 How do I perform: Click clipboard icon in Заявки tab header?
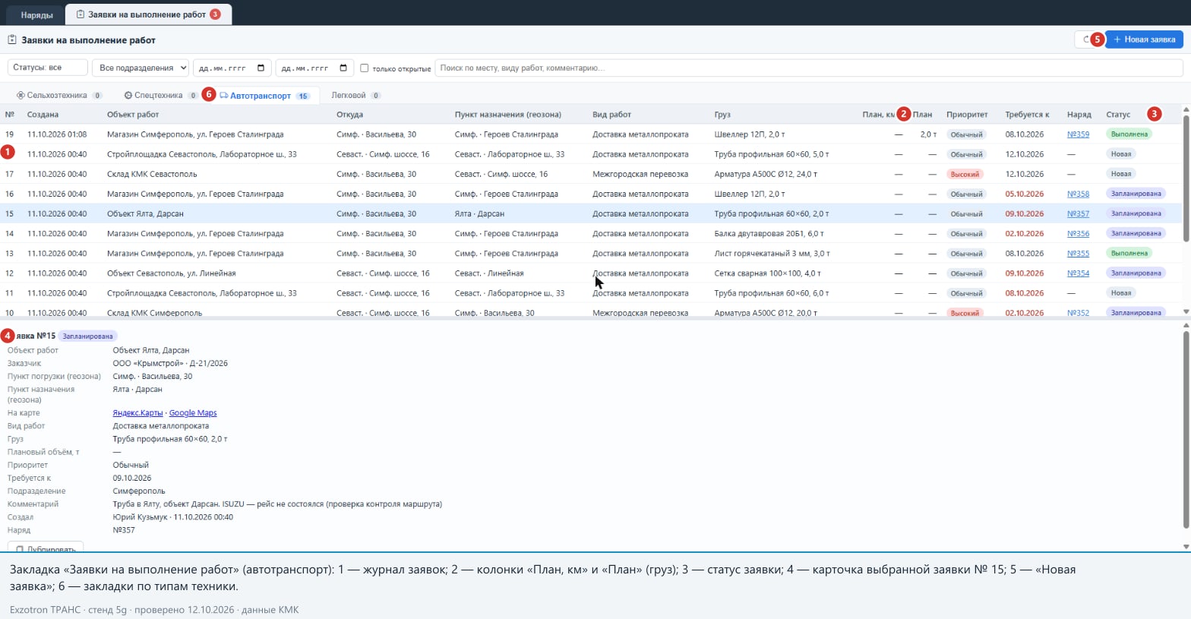point(81,14)
